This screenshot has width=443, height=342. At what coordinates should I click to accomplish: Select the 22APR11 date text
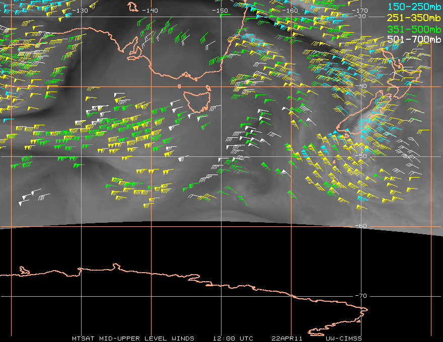tap(287, 338)
